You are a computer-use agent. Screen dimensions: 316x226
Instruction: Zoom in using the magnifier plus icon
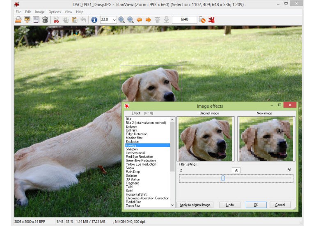coord(121,20)
